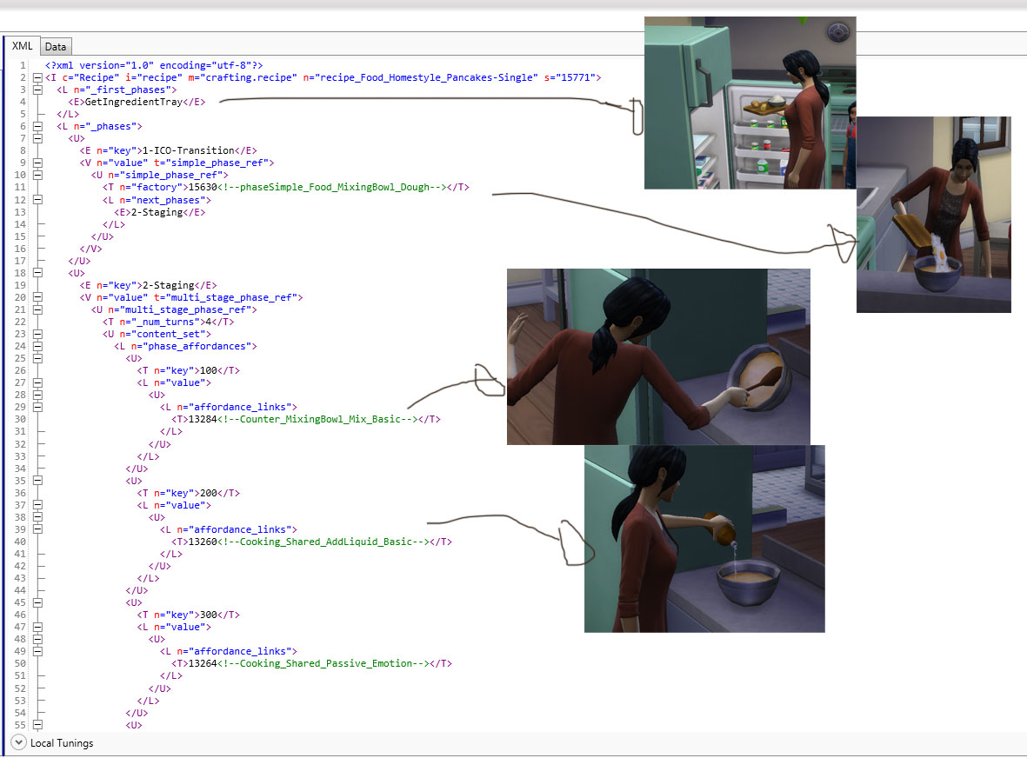Click the xml version declaration on line 1
Screen dimensions: 1027x758
click(x=154, y=65)
